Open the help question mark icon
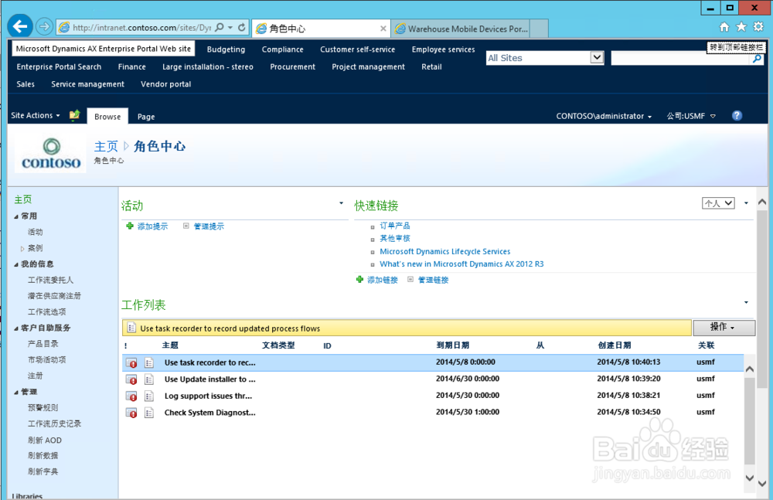Viewport: 773px width, 500px height. 737,115
